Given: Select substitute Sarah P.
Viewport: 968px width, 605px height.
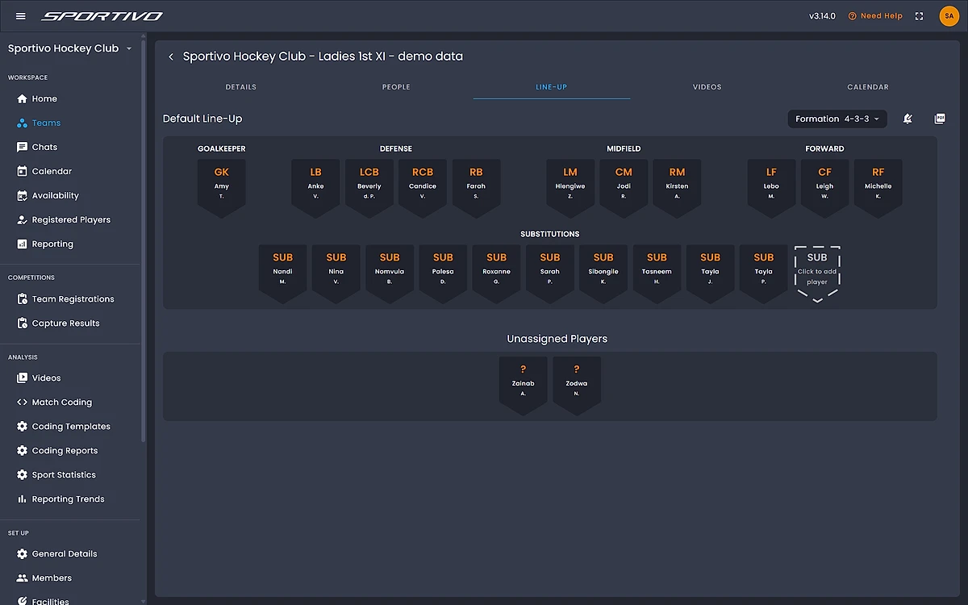Looking at the screenshot, I should point(550,273).
